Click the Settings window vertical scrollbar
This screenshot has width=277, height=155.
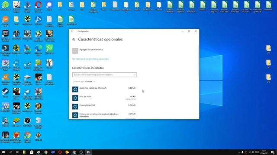pyautogui.click(x=199, y=61)
